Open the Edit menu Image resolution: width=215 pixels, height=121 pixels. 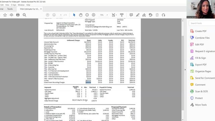click(2, 5)
